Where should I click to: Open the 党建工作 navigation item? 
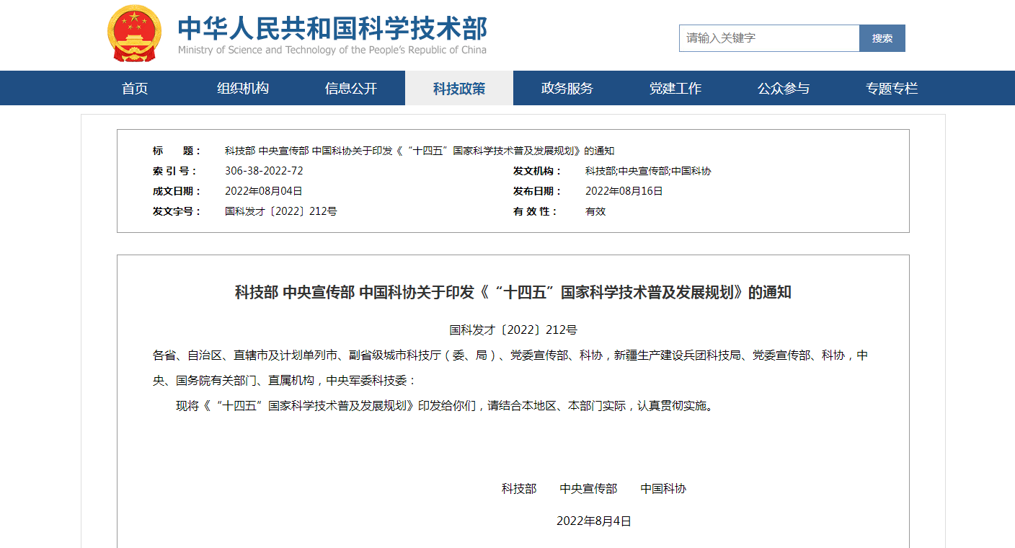(675, 88)
